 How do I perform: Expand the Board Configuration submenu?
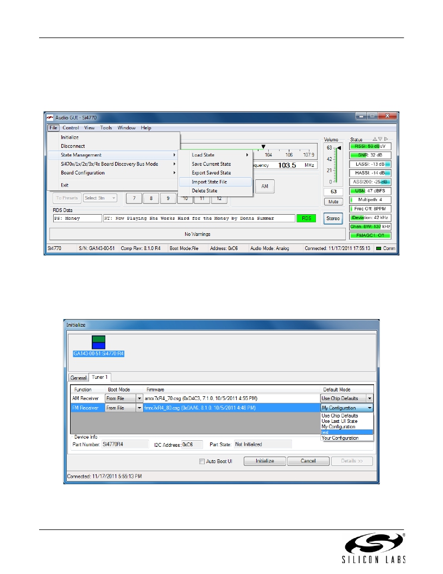click(x=113, y=173)
